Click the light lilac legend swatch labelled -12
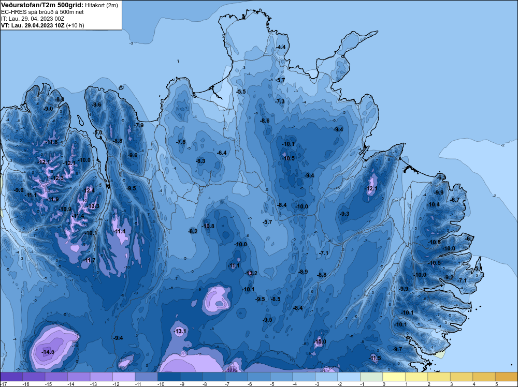 tap(124, 377)
